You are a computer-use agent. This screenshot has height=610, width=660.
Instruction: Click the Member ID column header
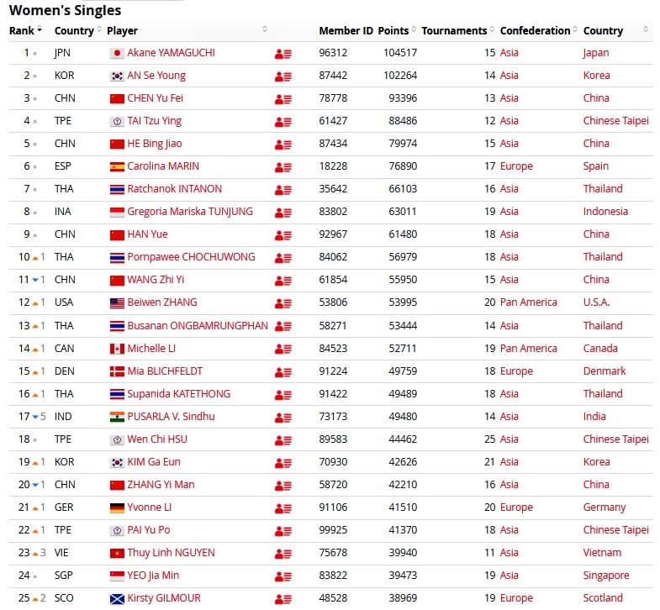tap(346, 31)
